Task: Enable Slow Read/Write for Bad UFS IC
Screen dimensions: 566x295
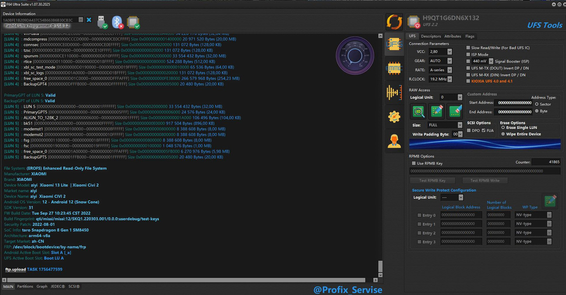Action: click(468, 48)
